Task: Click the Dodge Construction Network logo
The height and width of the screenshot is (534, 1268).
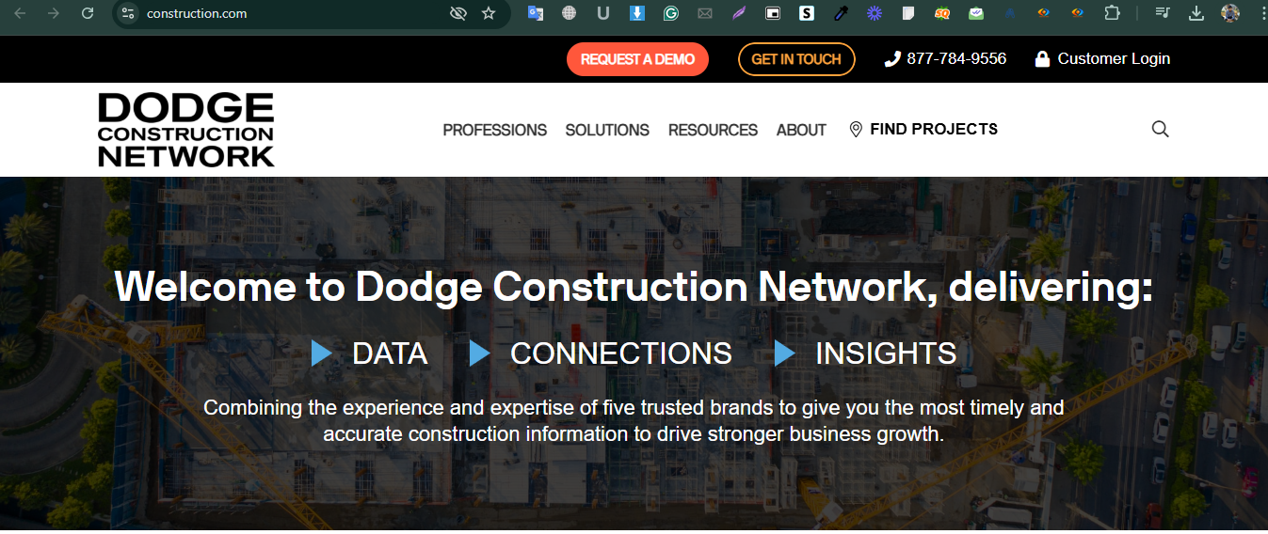Action: pyautogui.click(x=185, y=130)
